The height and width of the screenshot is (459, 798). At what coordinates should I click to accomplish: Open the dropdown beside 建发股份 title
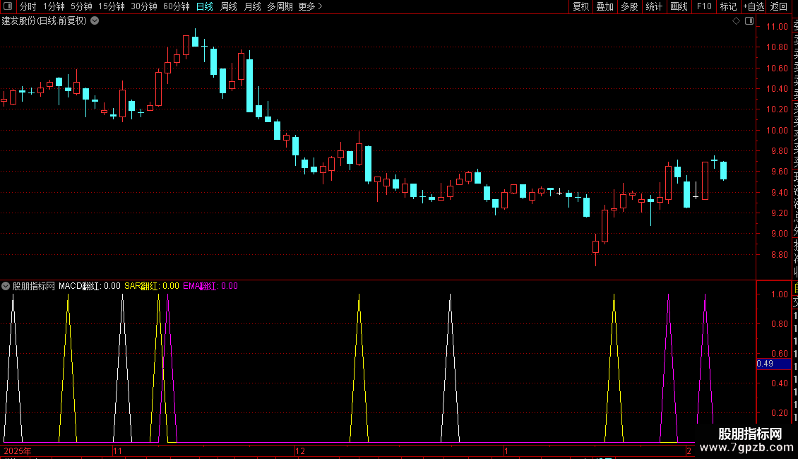[95, 21]
